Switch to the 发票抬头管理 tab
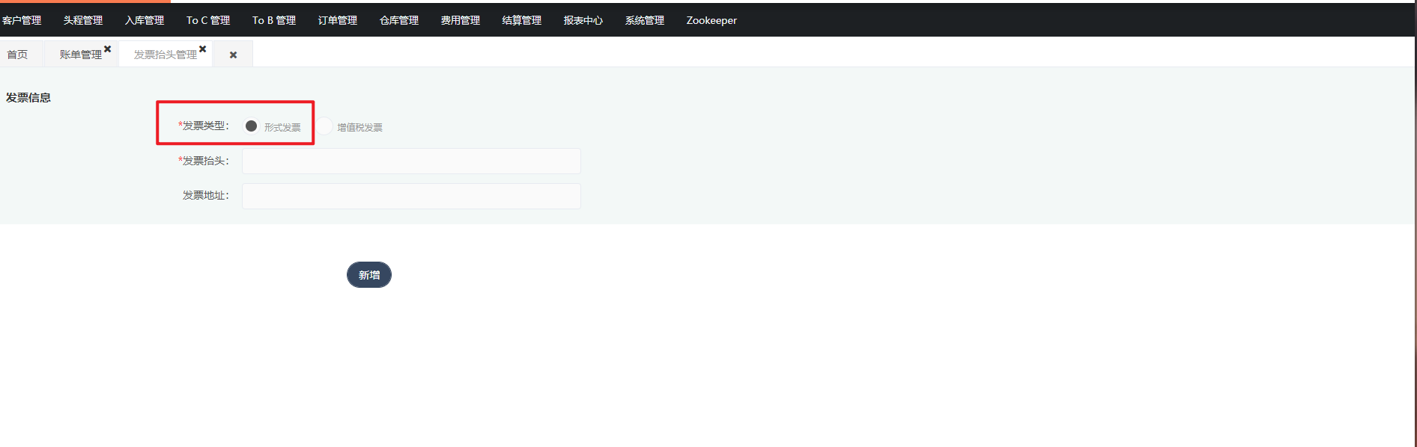1417x447 pixels. pos(166,55)
